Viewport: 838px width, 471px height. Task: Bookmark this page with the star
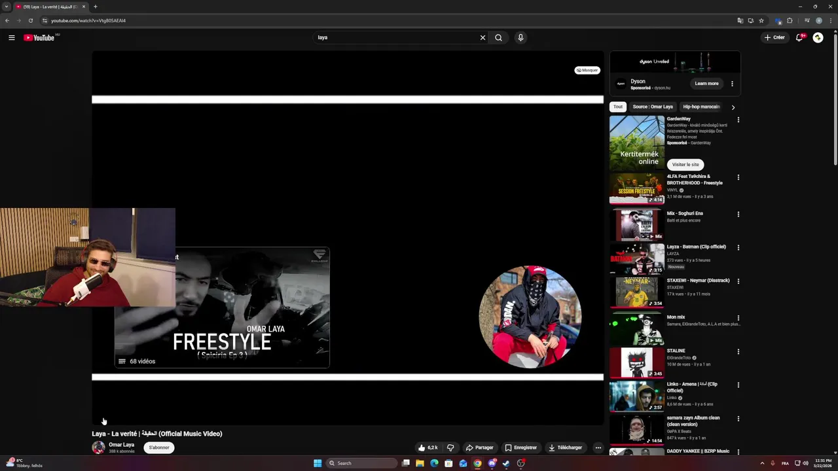761,20
